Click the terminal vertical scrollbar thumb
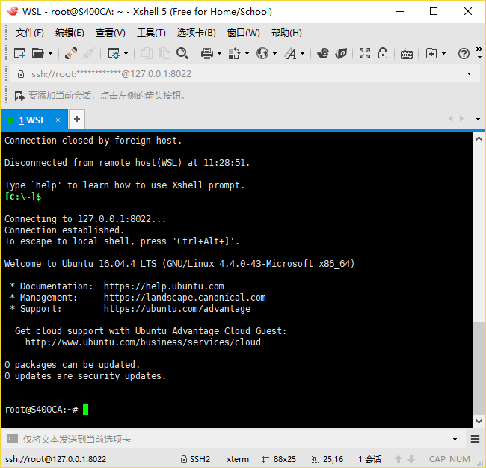Image resolution: width=486 pixels, height=468 pixels. pos(479,368)
